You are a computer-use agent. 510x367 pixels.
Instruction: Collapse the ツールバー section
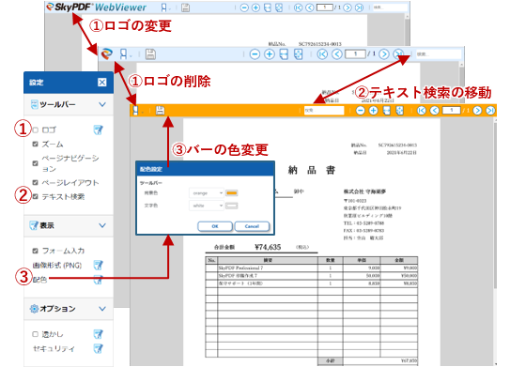click(102, 104)
